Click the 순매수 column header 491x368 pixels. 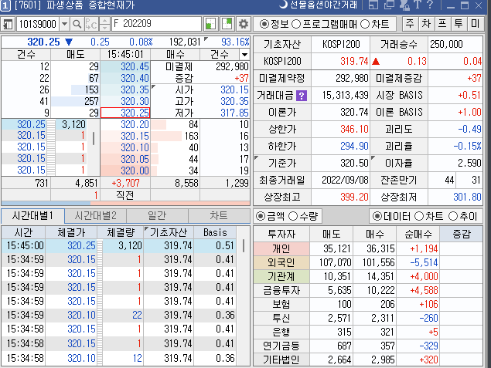[x=418, y=234]
